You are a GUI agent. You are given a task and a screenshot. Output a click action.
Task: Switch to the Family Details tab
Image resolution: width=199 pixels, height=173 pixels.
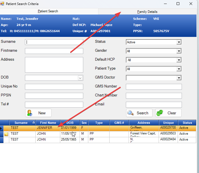click(x=147, y=12)
